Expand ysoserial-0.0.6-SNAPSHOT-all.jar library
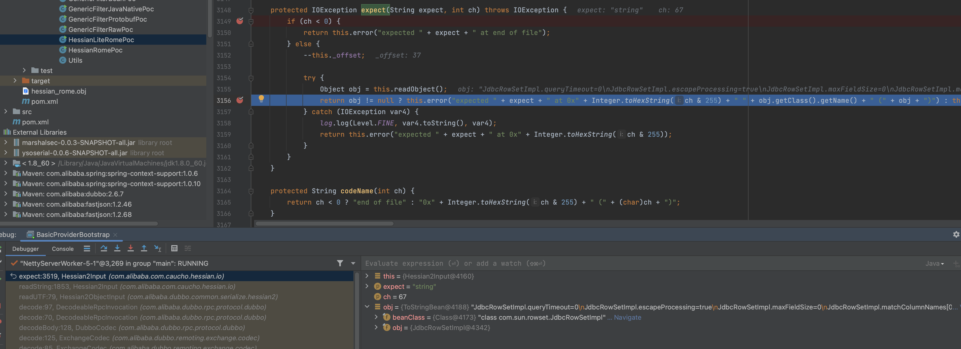The width and height of the screenshot is (961, 349). pyautogui.click(x=6, y=152)
